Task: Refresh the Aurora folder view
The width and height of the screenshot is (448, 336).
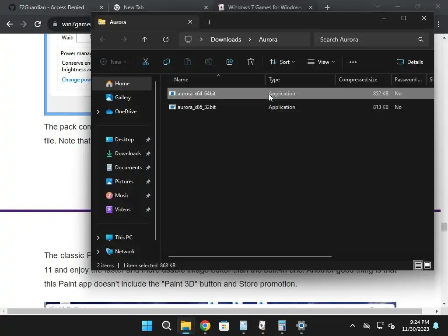Action: tap(166, 39)
